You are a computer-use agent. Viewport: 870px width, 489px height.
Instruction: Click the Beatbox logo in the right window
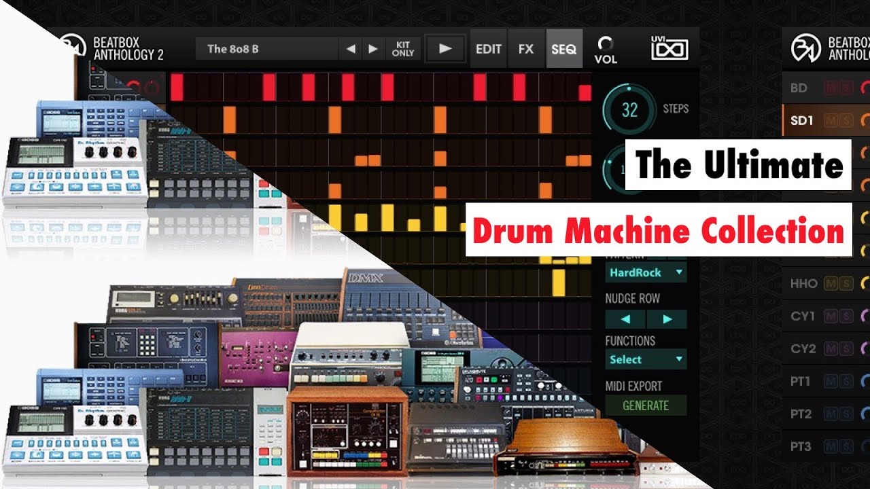[x=805, y=48]
